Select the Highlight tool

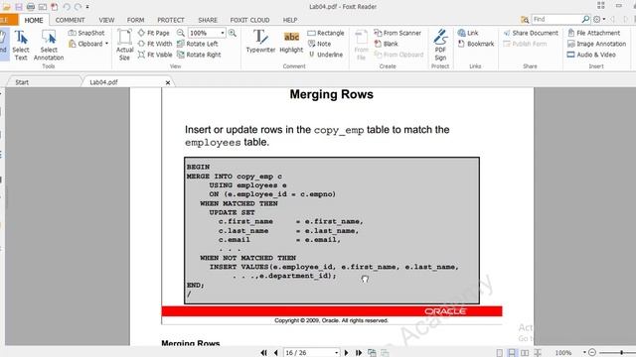click(291, 42)
